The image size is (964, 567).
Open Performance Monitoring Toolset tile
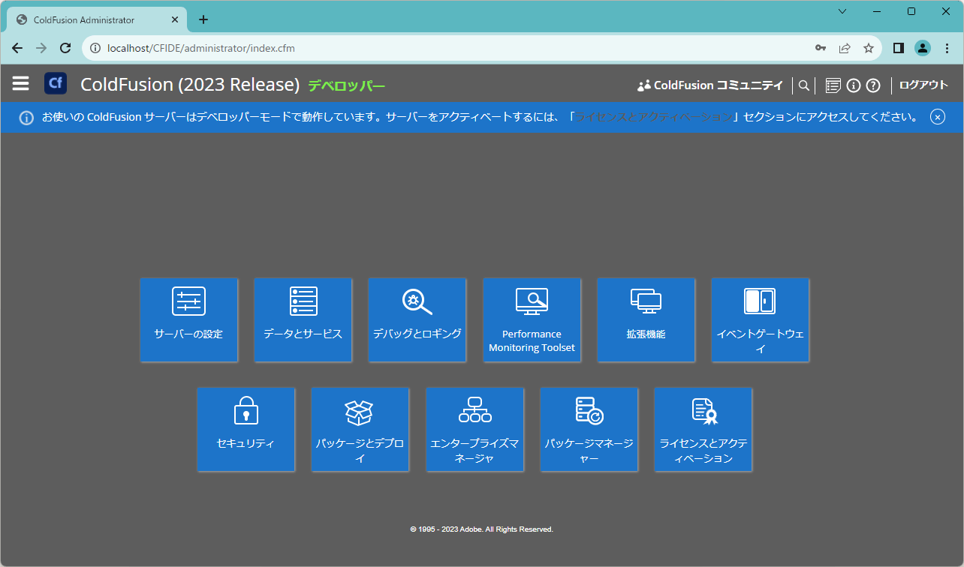click(x=532, y=320)
